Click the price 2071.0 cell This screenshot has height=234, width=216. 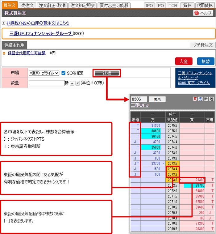pyautogui.click(x=172, y=202)
